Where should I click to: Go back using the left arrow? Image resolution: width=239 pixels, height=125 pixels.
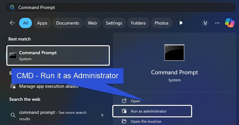click(x=12, y=23)
